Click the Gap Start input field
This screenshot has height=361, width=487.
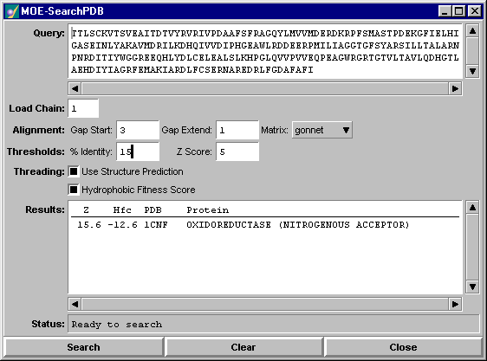(138, 130)
